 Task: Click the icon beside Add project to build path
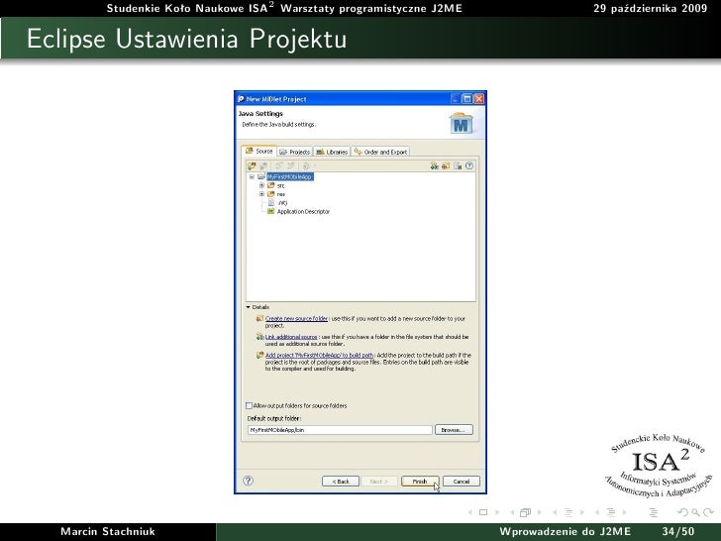point(259,355)
